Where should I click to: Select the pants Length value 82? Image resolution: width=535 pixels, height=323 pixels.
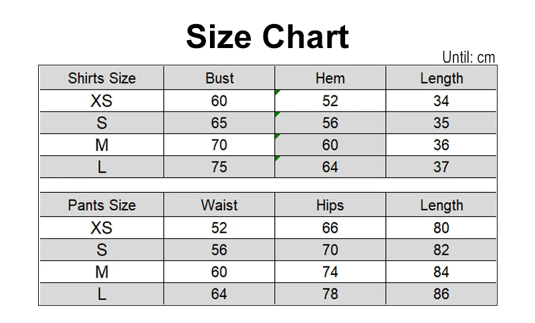tap(441, 250)
